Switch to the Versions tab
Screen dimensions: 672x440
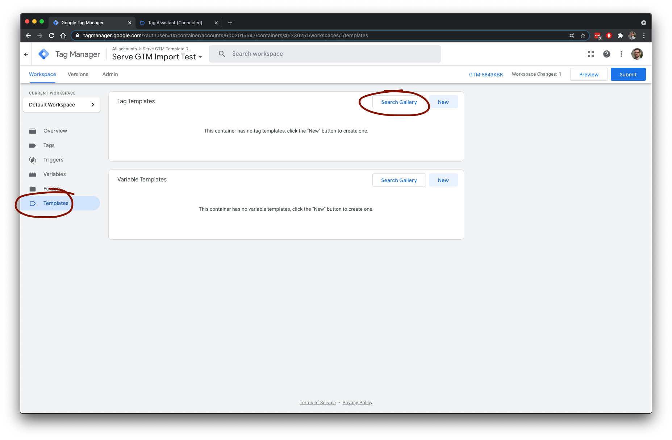(x=78, y=74)
